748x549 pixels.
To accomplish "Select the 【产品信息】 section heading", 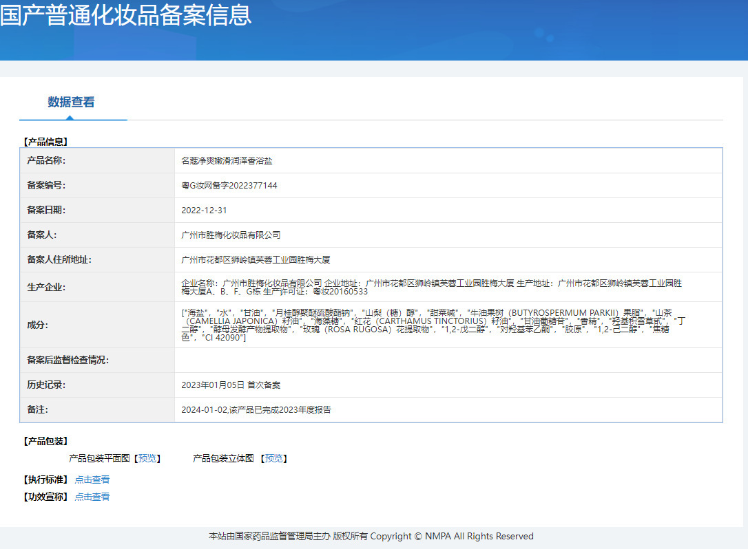I will point(45,142).
